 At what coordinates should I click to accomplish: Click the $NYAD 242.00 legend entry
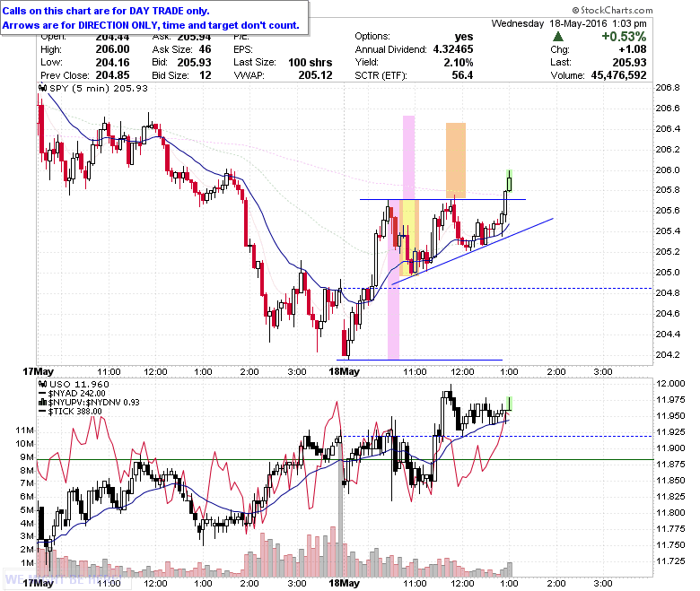tap(77, 394)
